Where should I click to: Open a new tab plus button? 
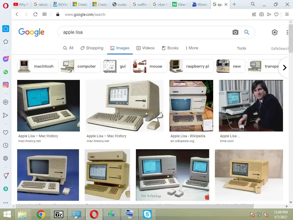pos(234,4)
